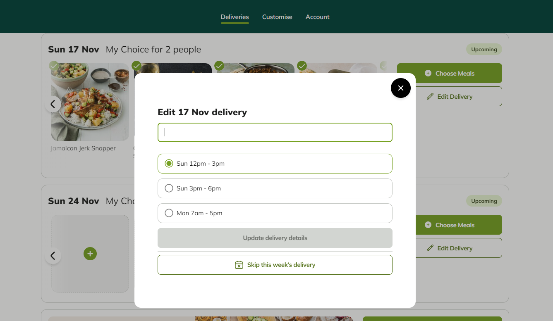Open the Customise tab
553x321 pixels.
277,17
